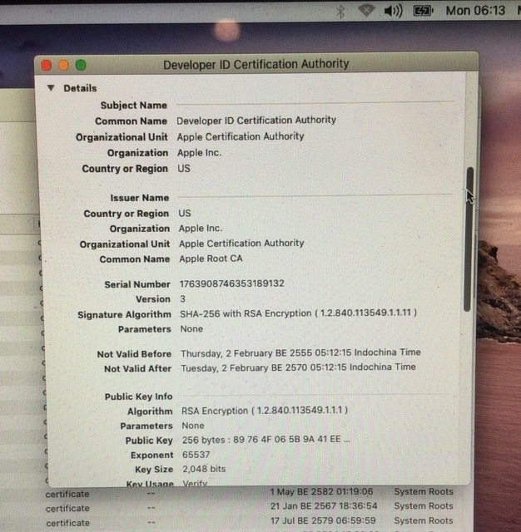Click the 'Public Key Info' section heading
Viewport: 521px width, 532px height.
(x=138, y=397)
